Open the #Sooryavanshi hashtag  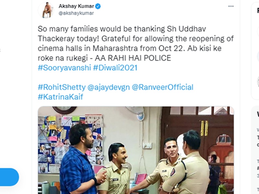(64, 68)
